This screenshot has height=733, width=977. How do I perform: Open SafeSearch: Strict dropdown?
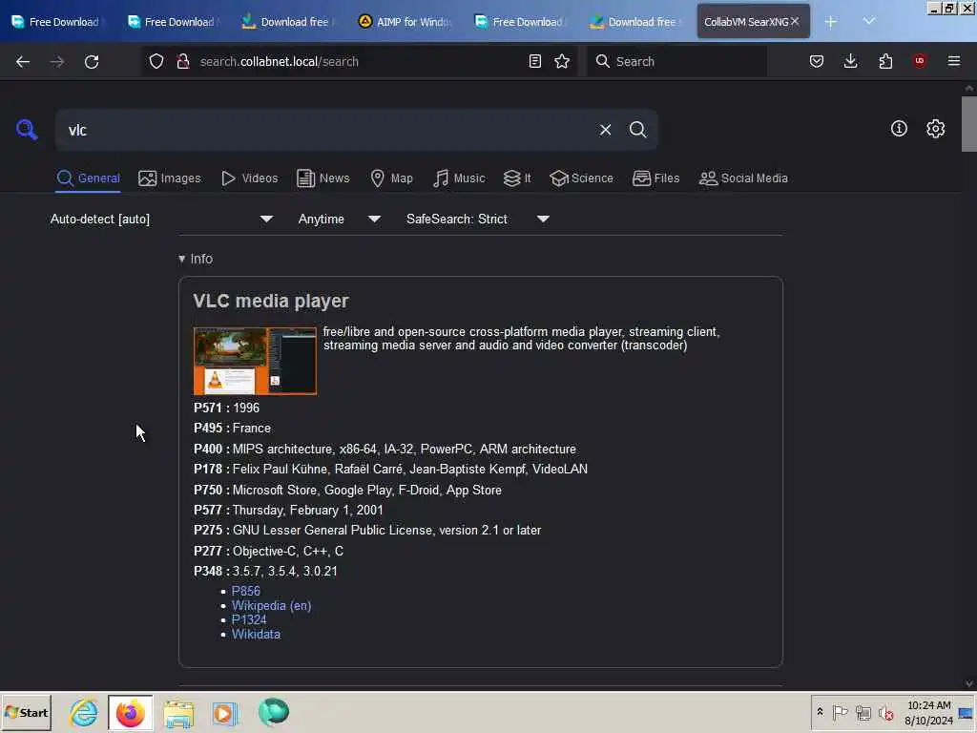[x=477, y=219]
